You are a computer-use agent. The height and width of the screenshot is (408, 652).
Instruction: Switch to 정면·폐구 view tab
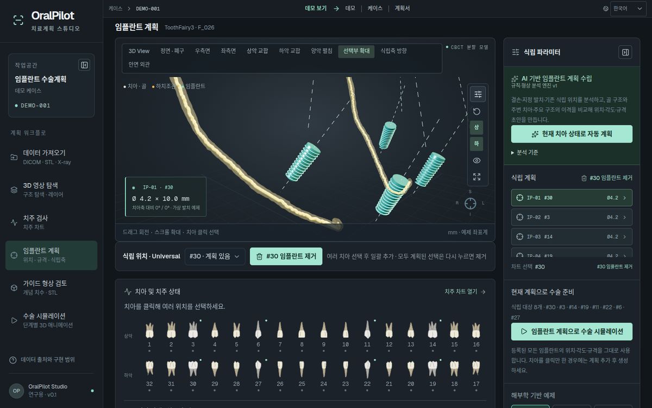coord(172,51)
